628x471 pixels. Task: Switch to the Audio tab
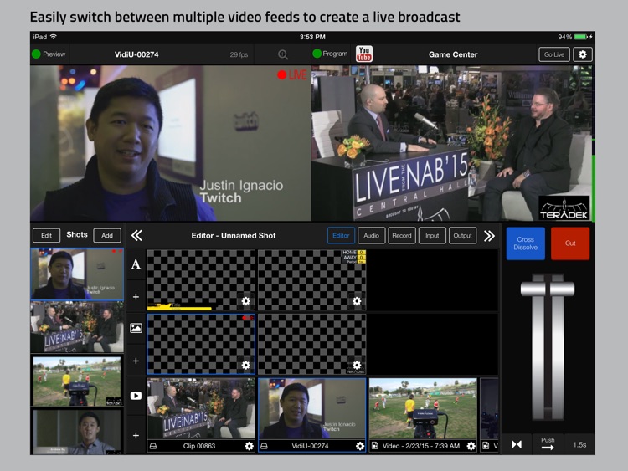tap(371, 236)
